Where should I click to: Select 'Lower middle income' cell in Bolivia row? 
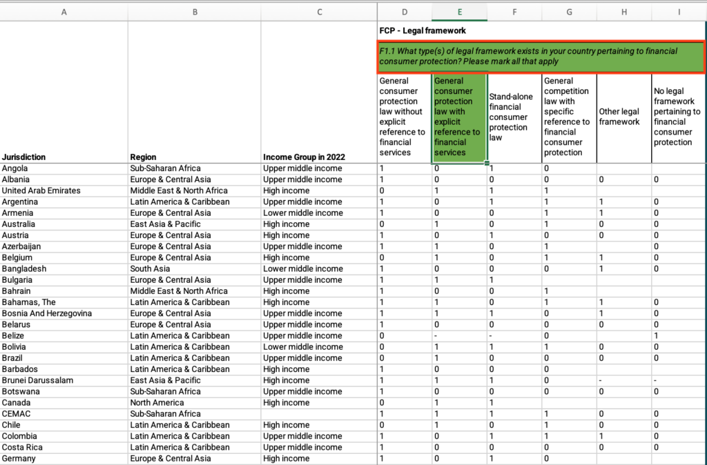coord(319,347)
